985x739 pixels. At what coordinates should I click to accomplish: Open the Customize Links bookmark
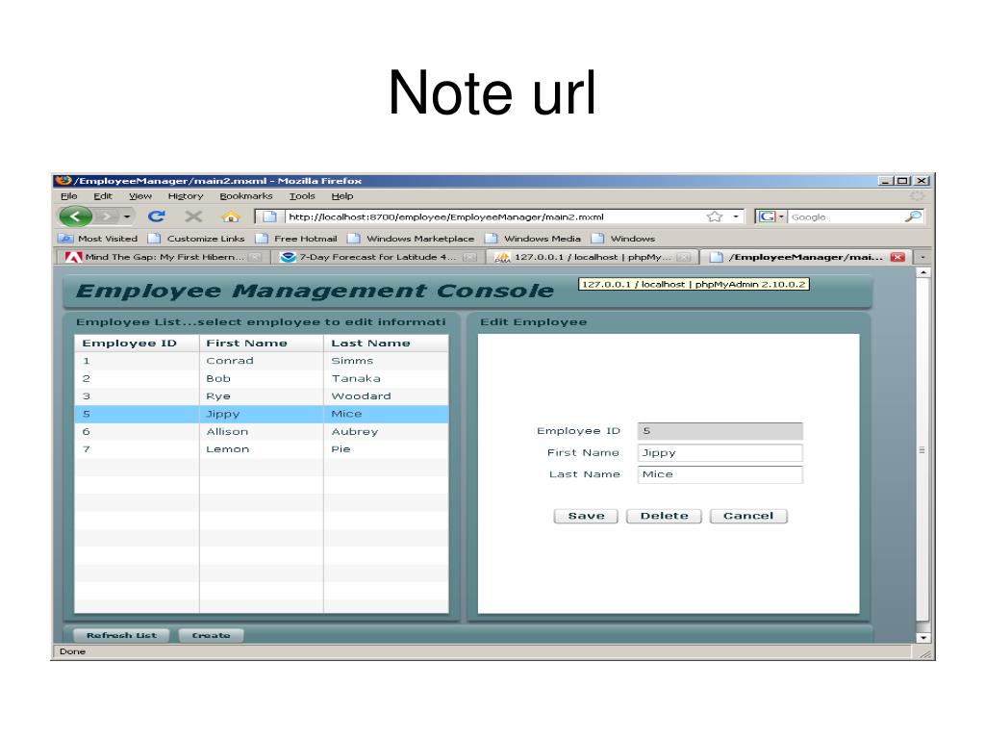pyautogui.click(x=196, y=239)
